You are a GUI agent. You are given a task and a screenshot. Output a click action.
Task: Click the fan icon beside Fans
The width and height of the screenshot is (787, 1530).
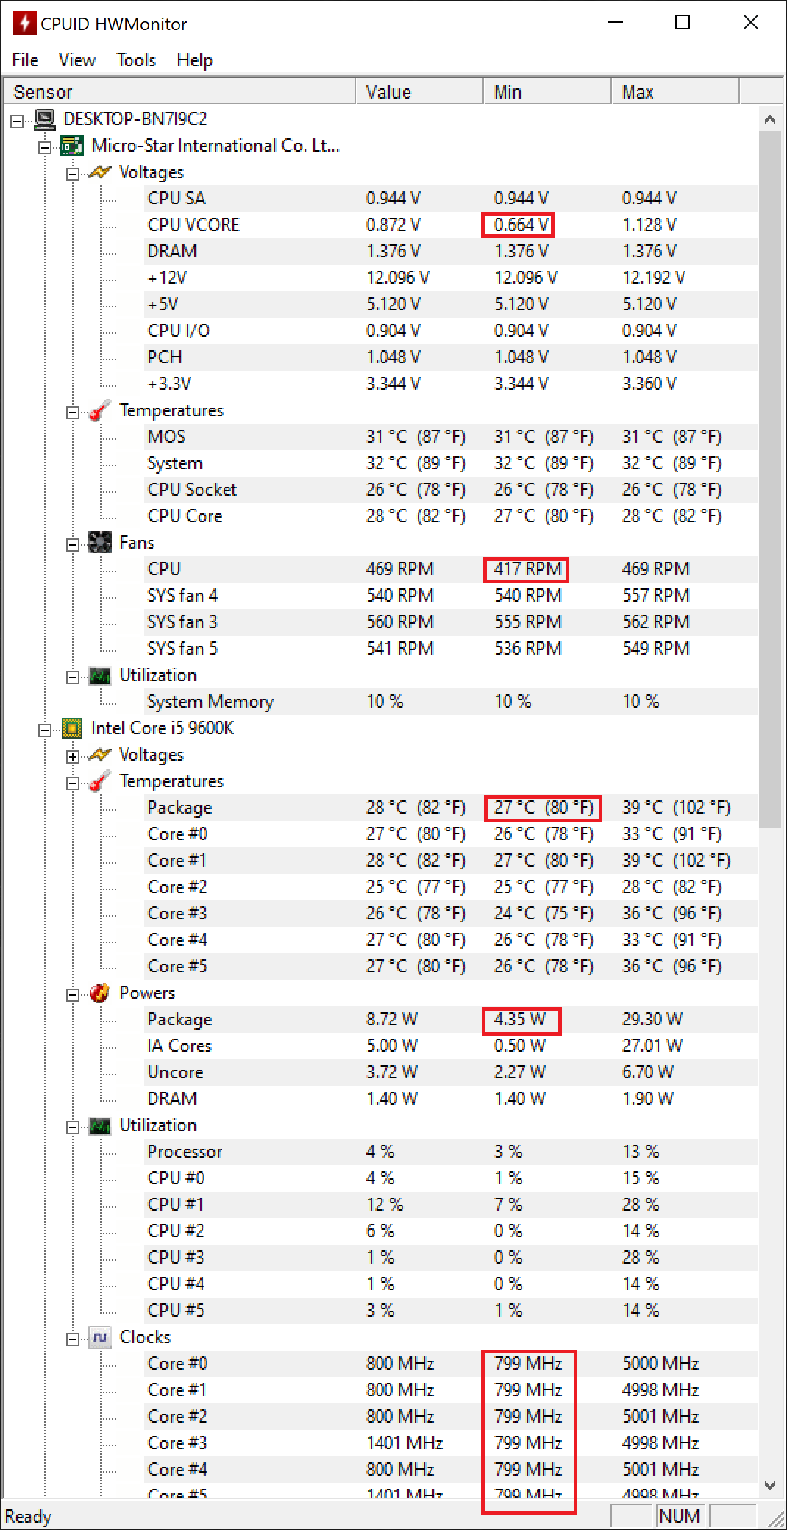point(100,543)
